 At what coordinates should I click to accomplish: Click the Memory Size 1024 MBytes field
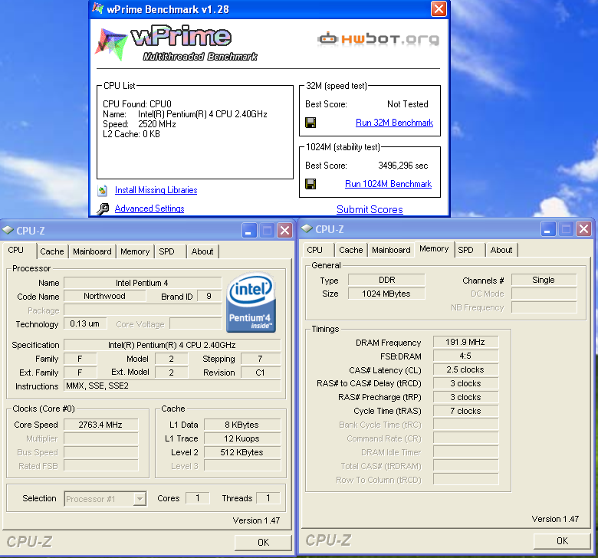point(386,294)
